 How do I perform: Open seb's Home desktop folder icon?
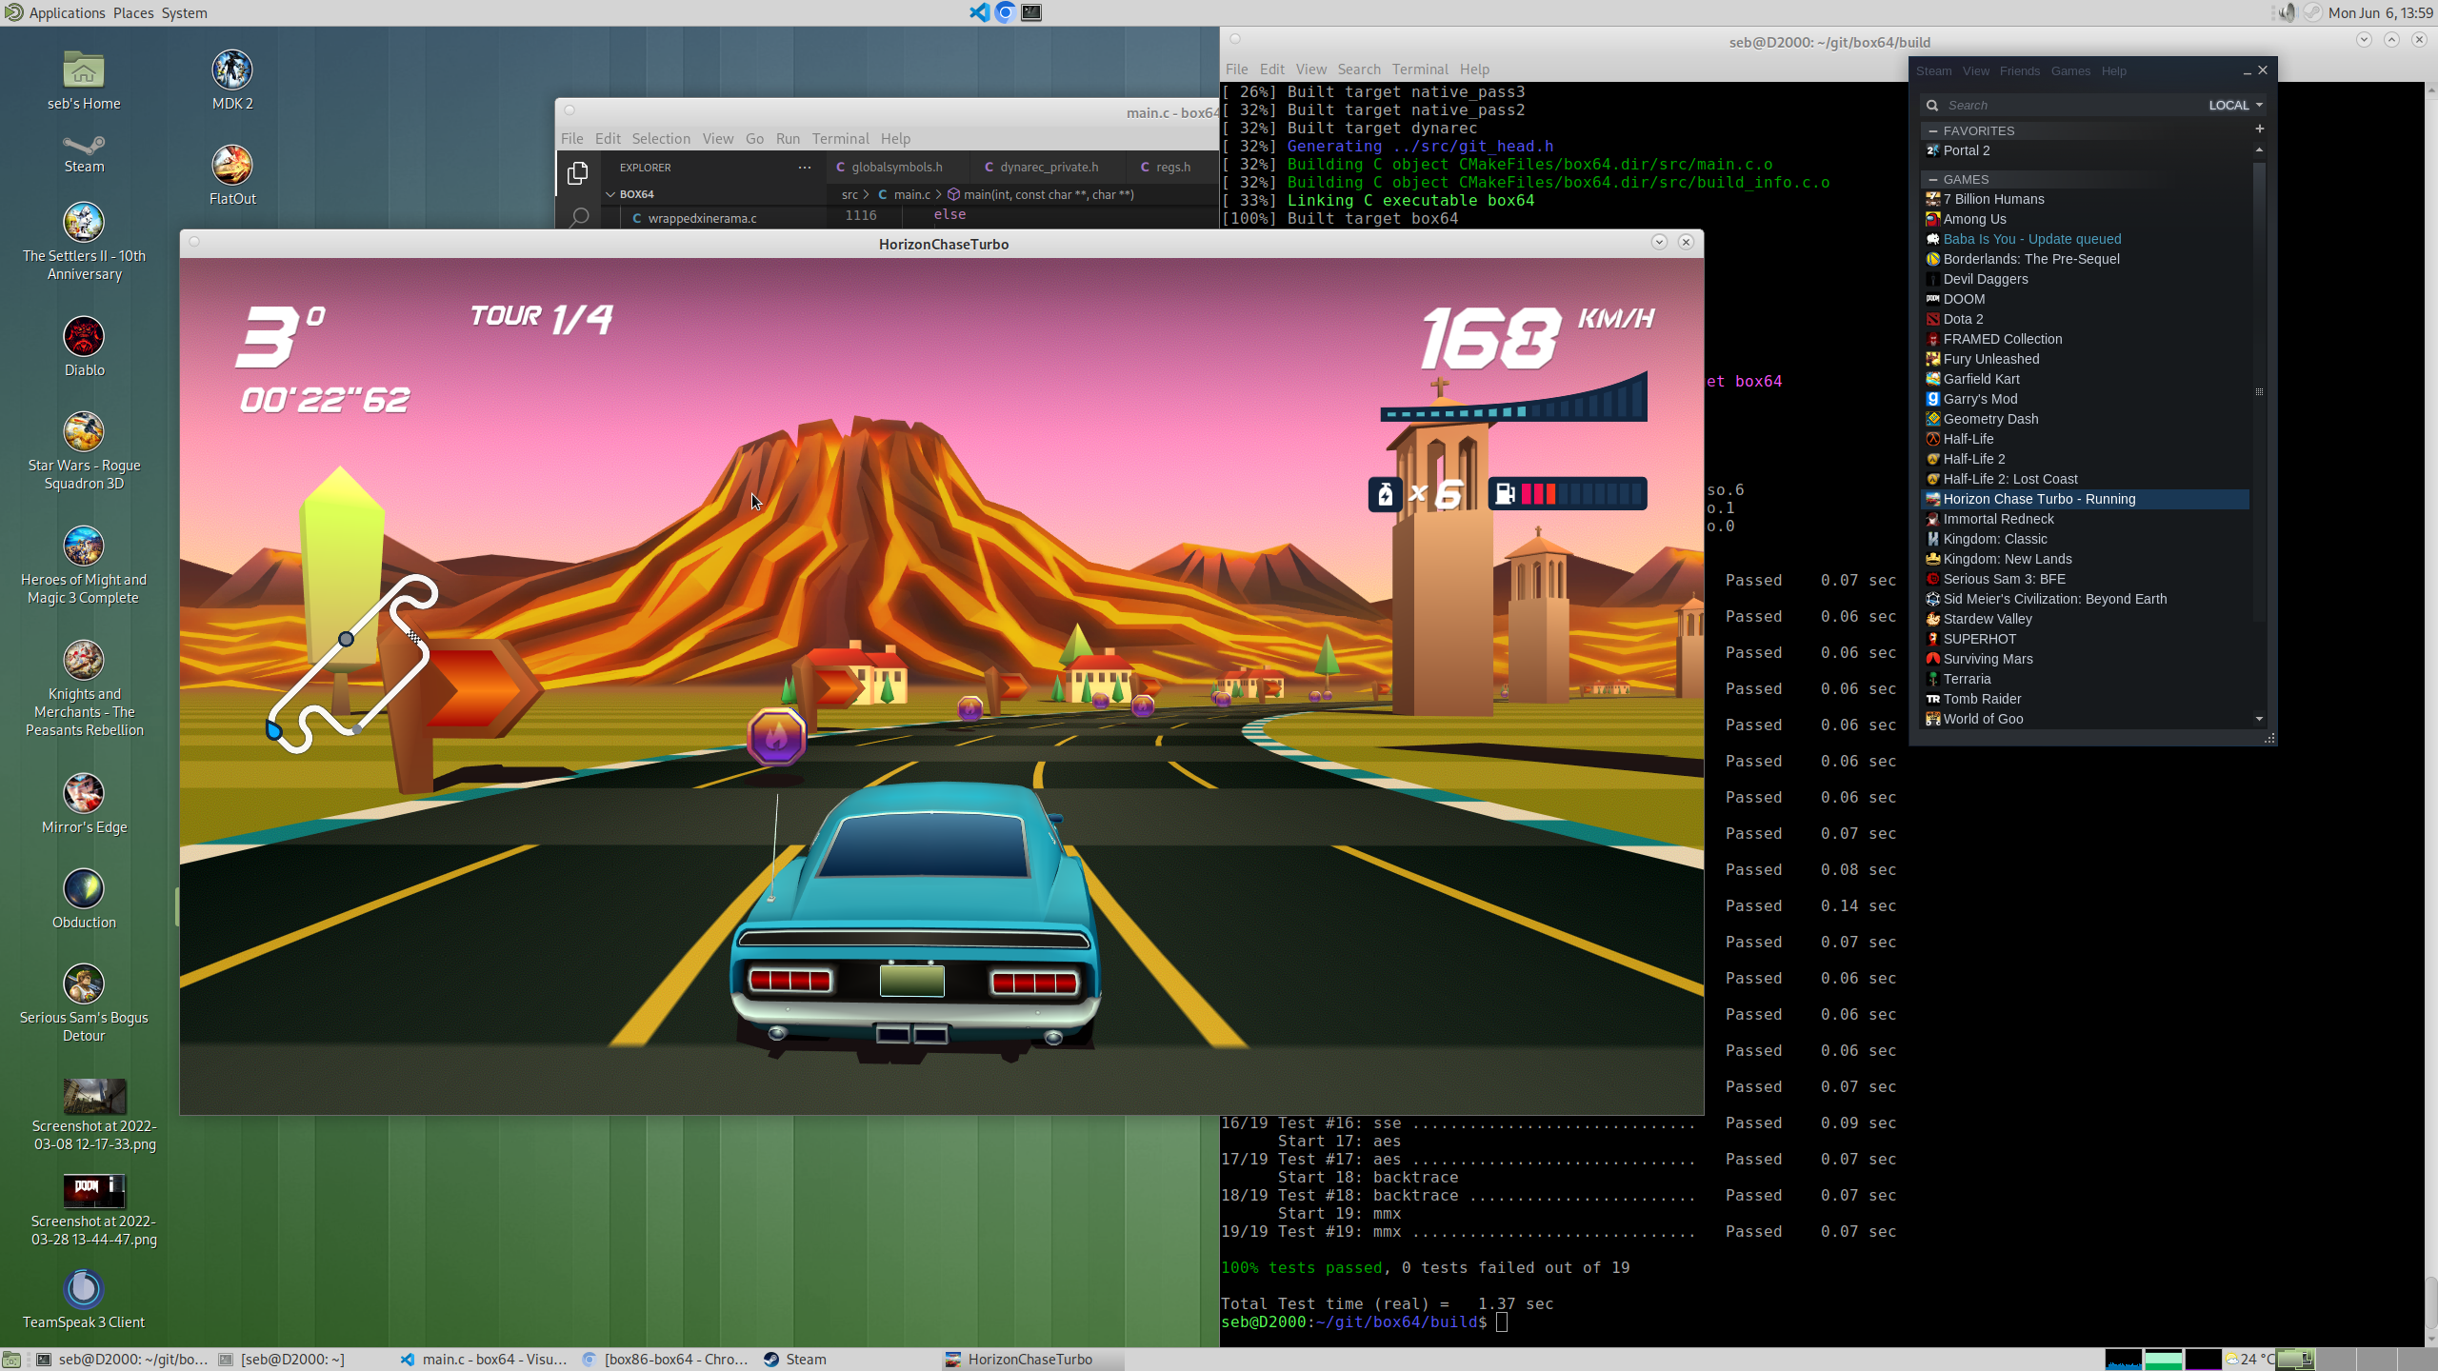[84, 70]
